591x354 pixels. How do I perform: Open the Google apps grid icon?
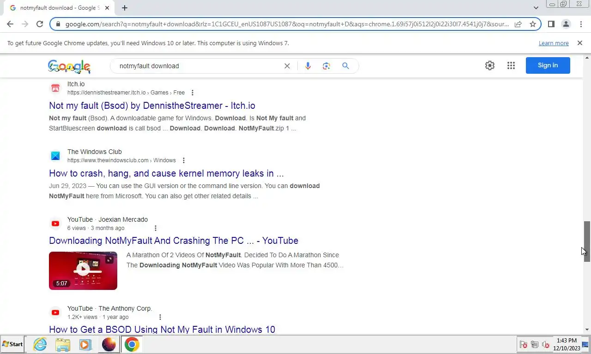(511, 65)
